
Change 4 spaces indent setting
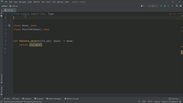[157, 102]
